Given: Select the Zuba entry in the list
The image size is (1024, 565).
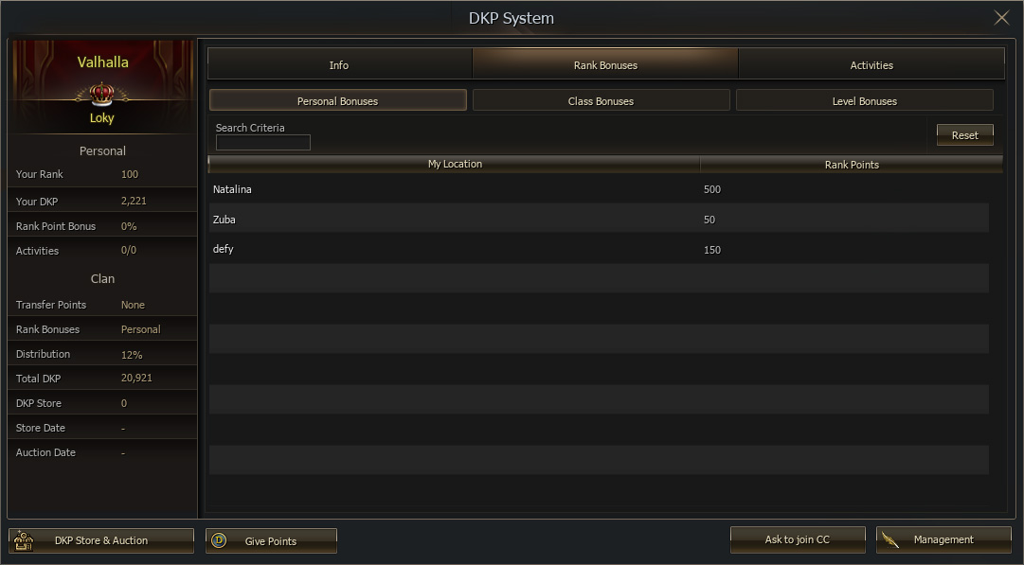Looking at the screenshot, I should tap(598, 220).
